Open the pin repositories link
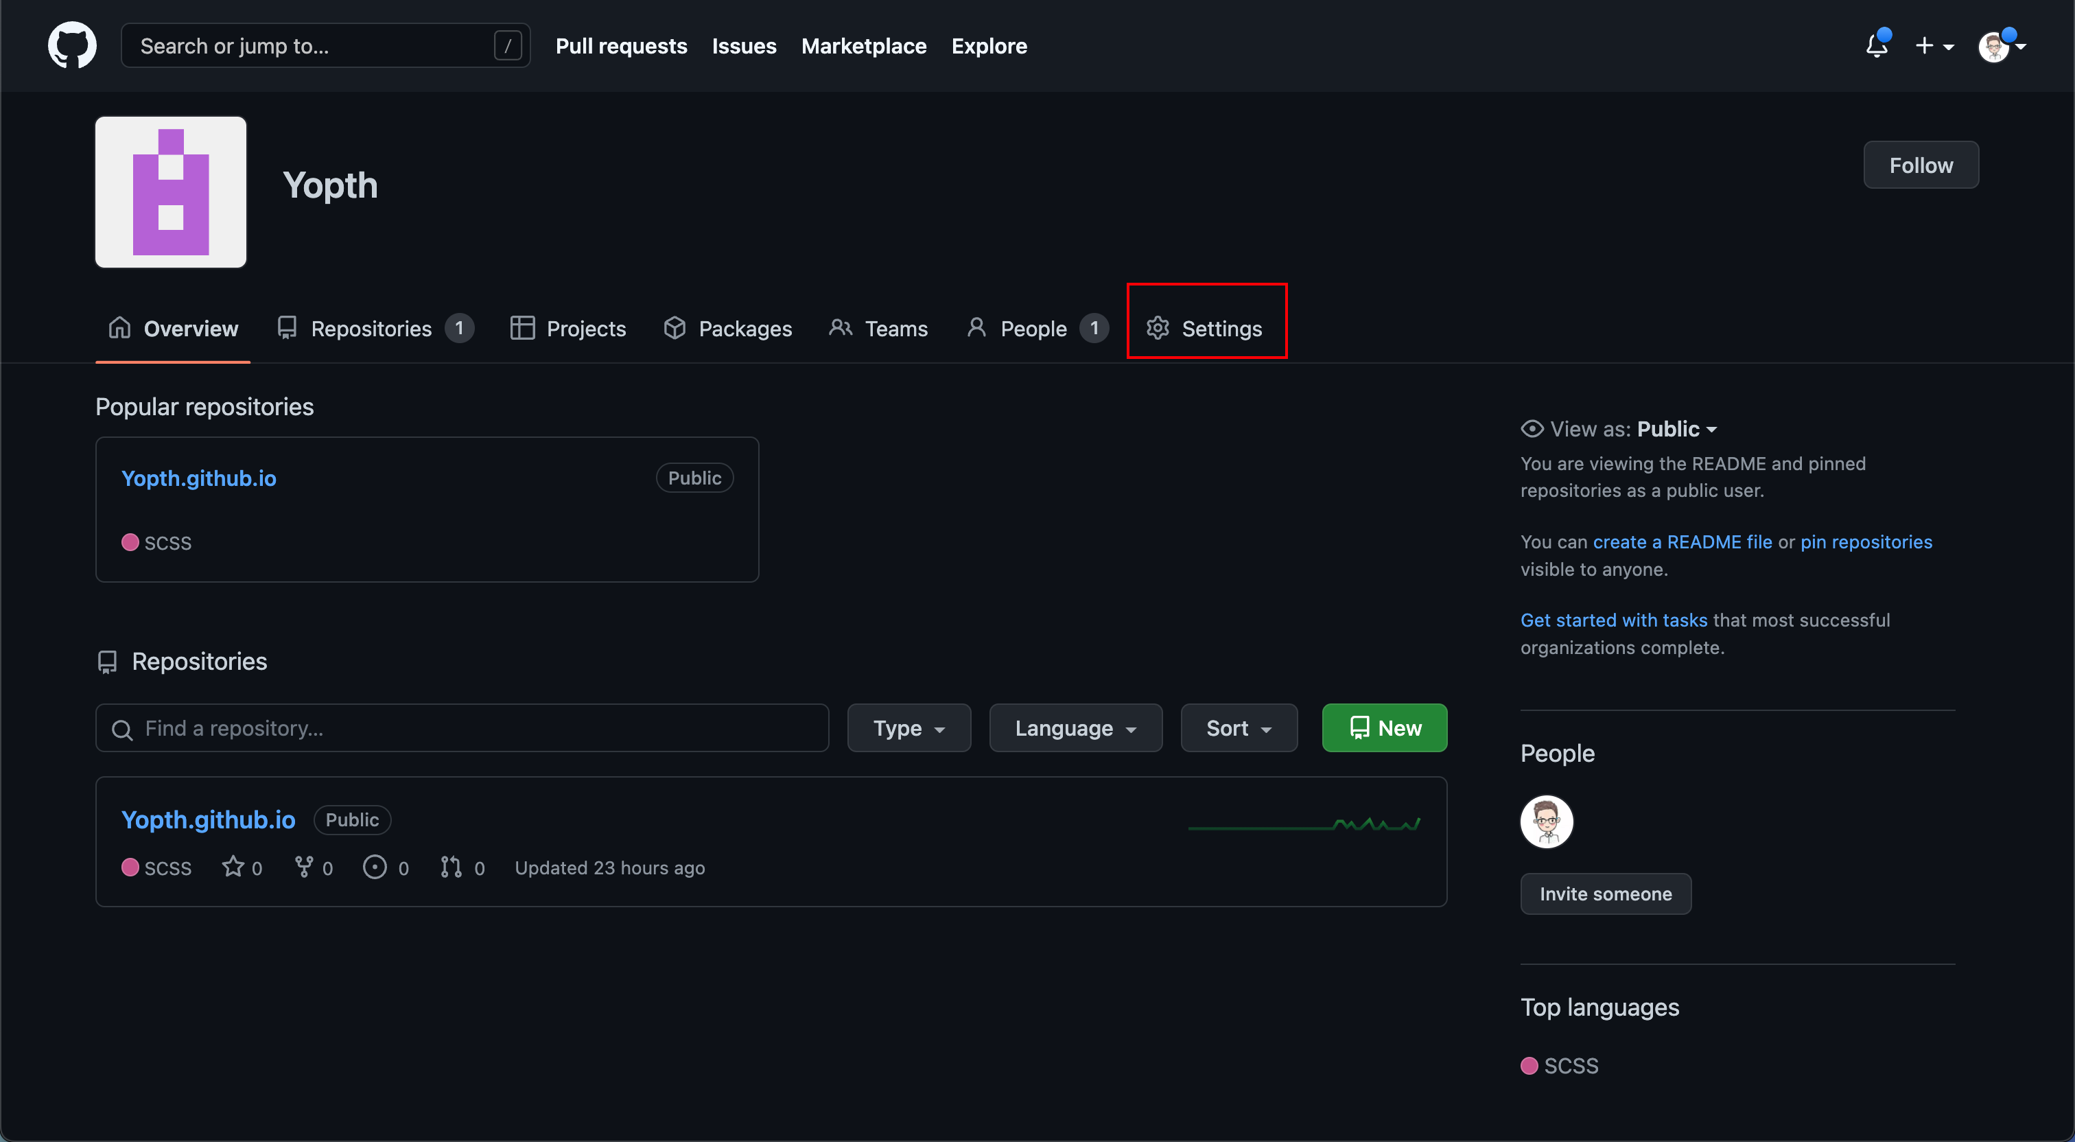Image resolution: width=2075 pixels, height=1142 pixels. point(1866,541)
